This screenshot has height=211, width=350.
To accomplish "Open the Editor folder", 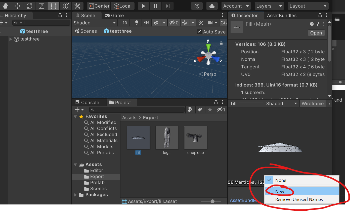I will tap(97, 171).
